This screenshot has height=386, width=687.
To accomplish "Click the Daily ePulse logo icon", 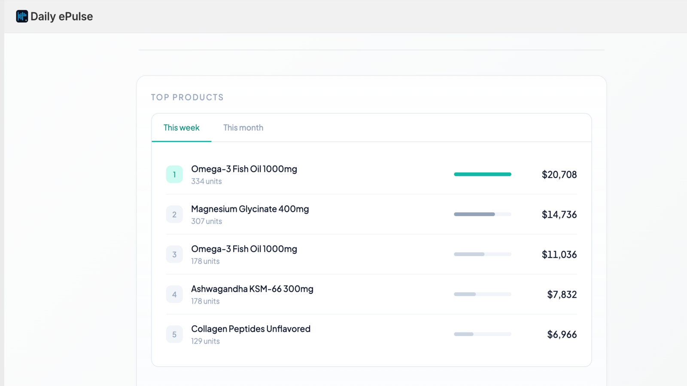I will coord(22,16).
